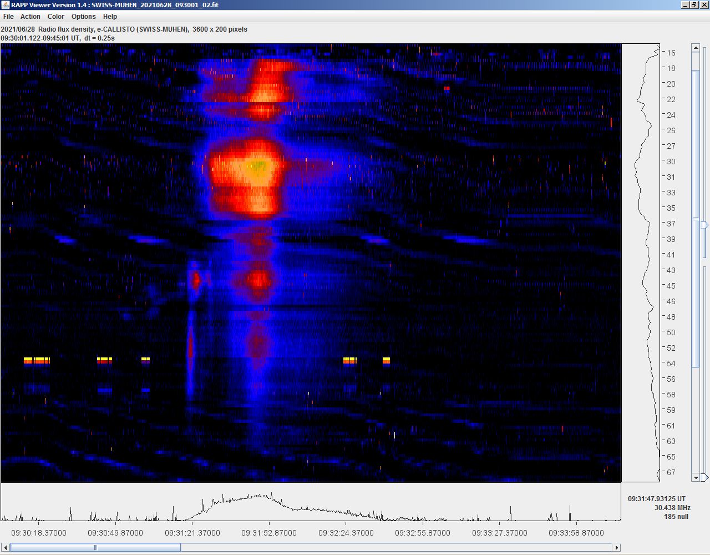Open the File menu
This screenshot has height=555, width=710.
(8, 17)
